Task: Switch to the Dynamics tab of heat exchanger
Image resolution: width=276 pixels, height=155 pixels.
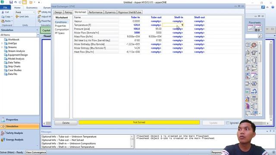Action: [x=110, y=12]
